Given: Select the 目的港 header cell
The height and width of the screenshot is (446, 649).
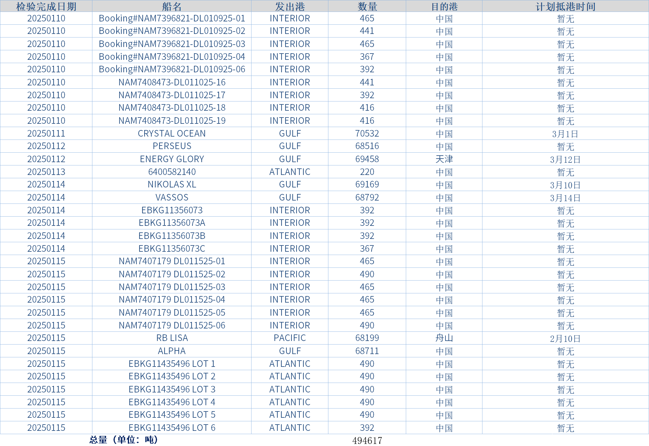Looking at the screenshot, I should click(x=444, y=6).
